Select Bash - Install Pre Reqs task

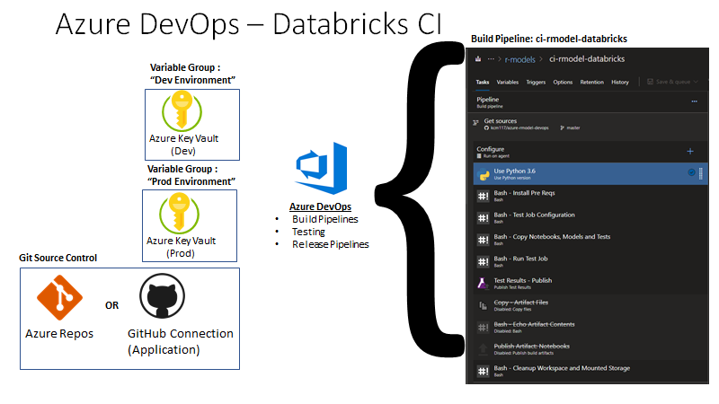590,196
